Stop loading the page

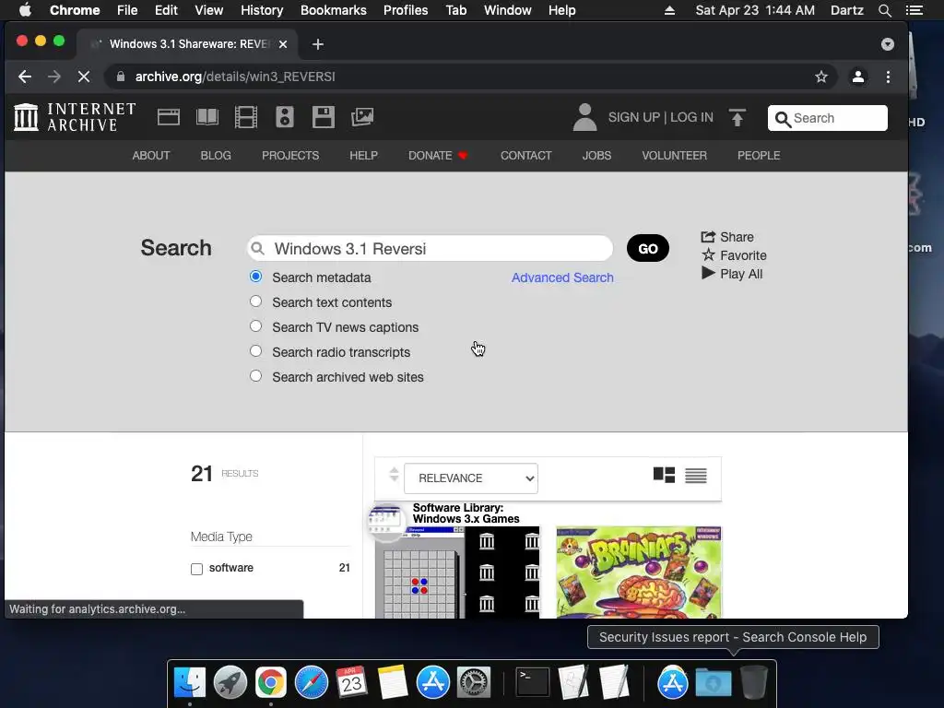[84, 77]
